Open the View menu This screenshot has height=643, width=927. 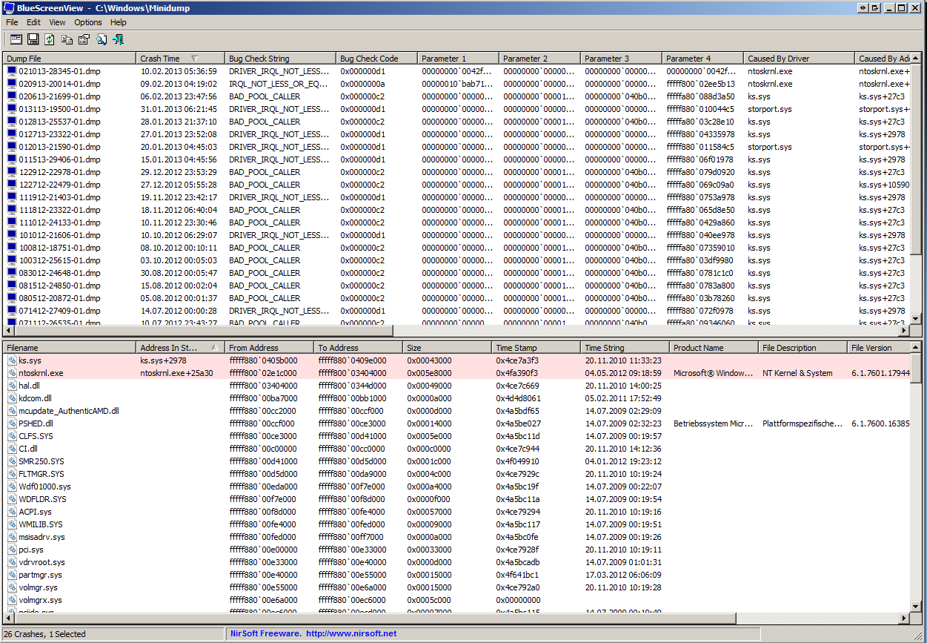pos(57,22)
